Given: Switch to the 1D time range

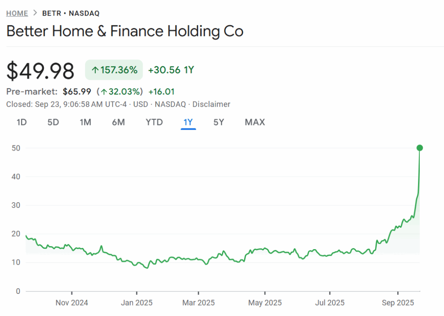Looking at the screenshot, I should (x=22, y=122).
